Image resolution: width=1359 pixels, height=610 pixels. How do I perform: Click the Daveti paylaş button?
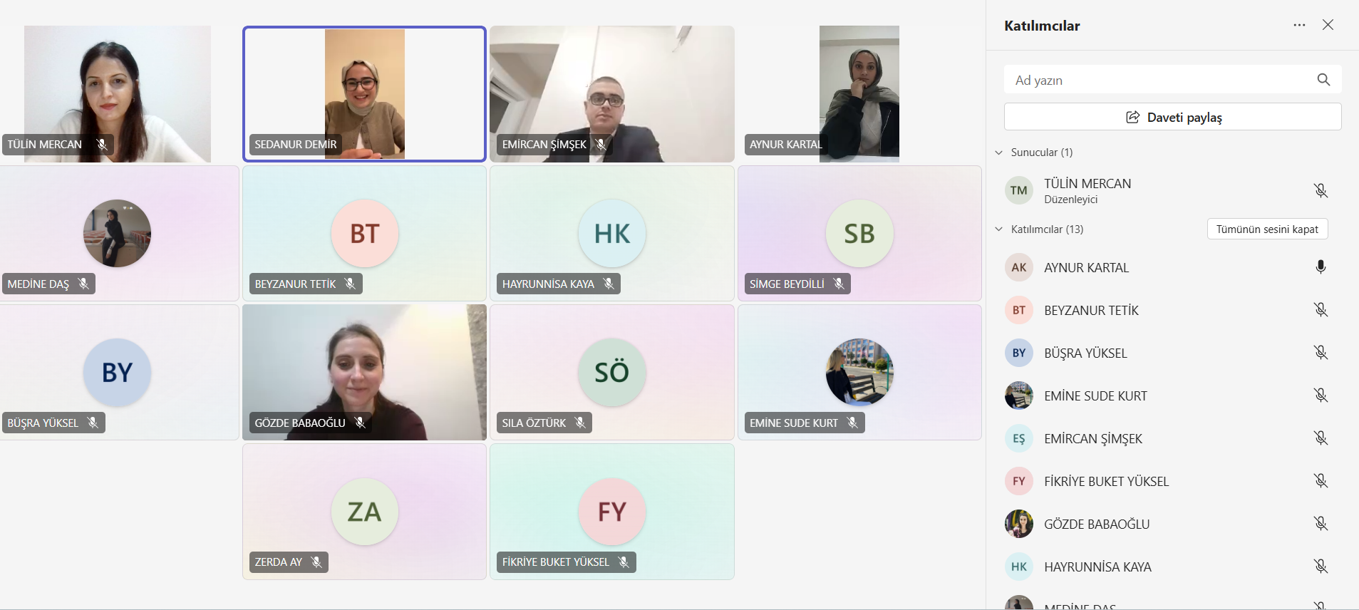1172,117
